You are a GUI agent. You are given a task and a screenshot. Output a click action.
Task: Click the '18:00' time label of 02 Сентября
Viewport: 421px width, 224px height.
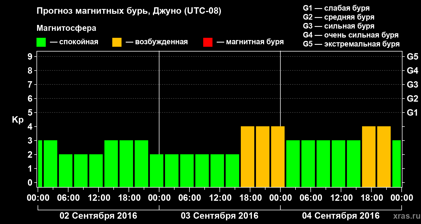pos(129,198)
